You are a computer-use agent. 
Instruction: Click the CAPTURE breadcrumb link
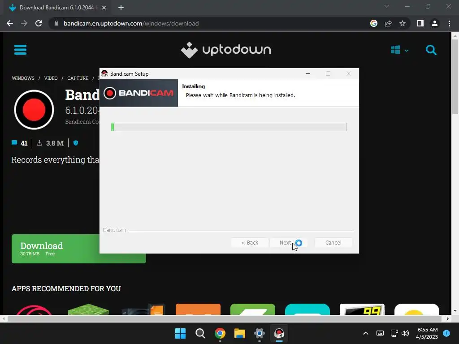pyautogui.click(x=78, y=78)
